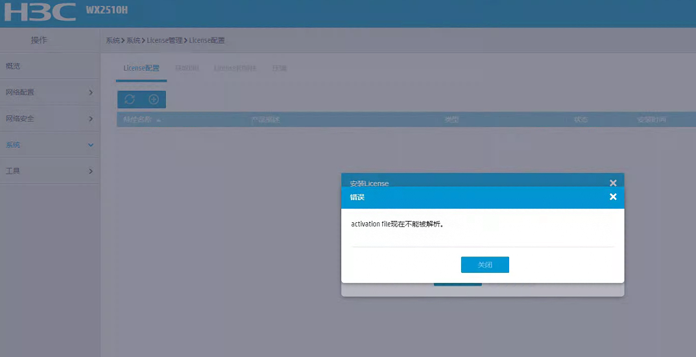Click the 操作 sidebar header
Viewport: 696px width, 357px height.
point(39,40)
